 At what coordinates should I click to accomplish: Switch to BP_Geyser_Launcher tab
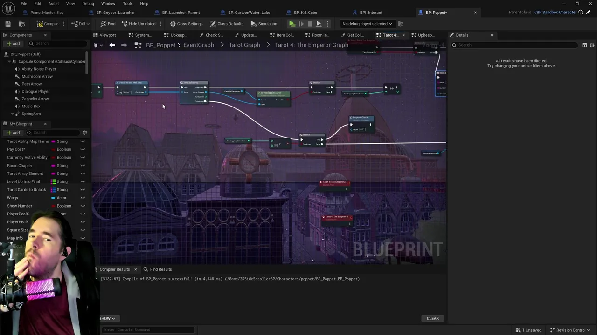pyautogui.click(x=115, y=13)
